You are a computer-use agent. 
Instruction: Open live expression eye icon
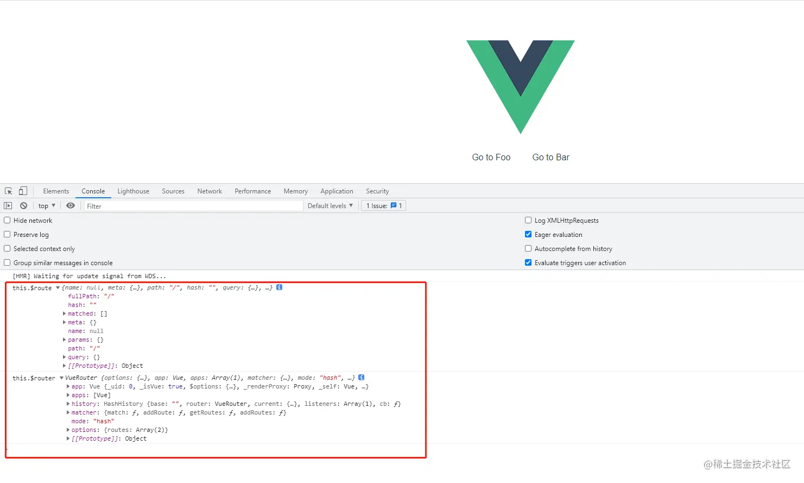coord(71,206)
